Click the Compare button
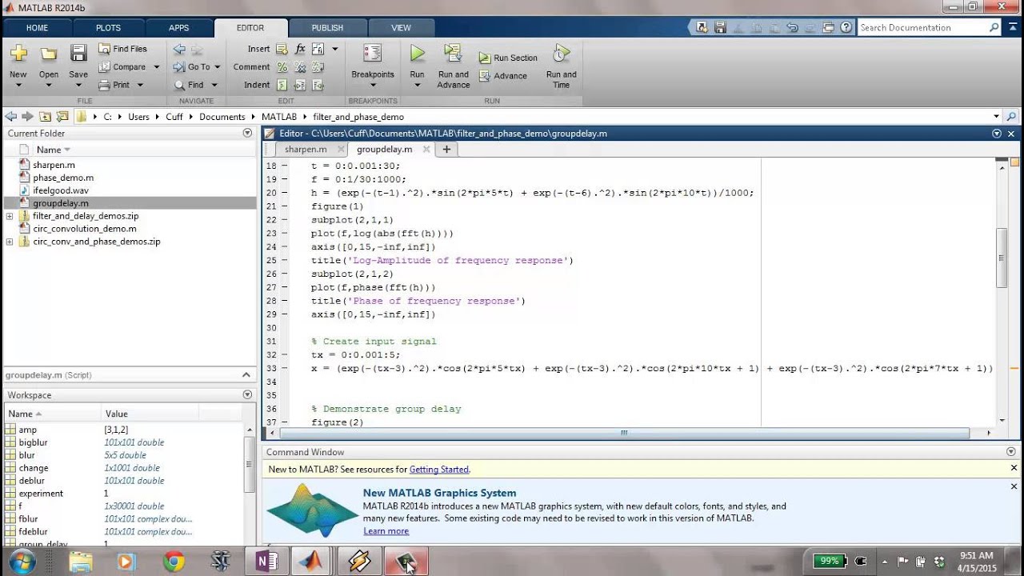 (x=122, y=67)
